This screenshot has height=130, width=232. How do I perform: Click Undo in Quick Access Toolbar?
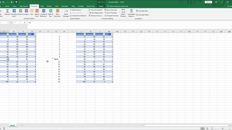(x=3, y=2)
